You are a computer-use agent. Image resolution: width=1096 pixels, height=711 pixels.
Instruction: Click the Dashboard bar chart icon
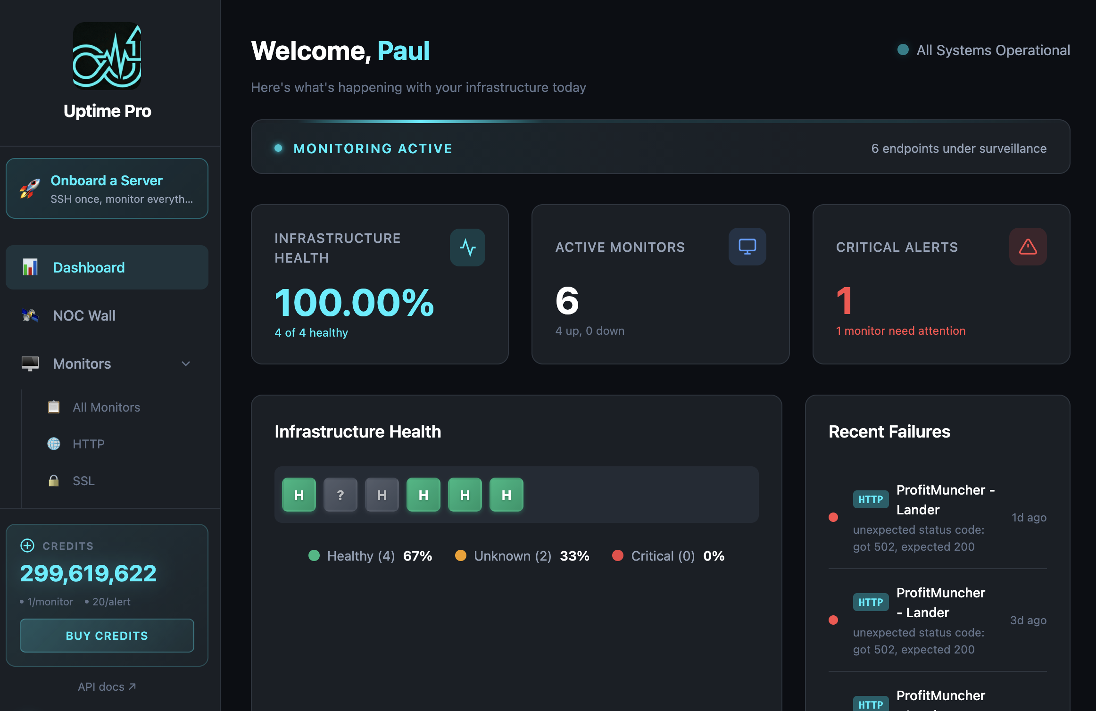(x=30, y=267)
